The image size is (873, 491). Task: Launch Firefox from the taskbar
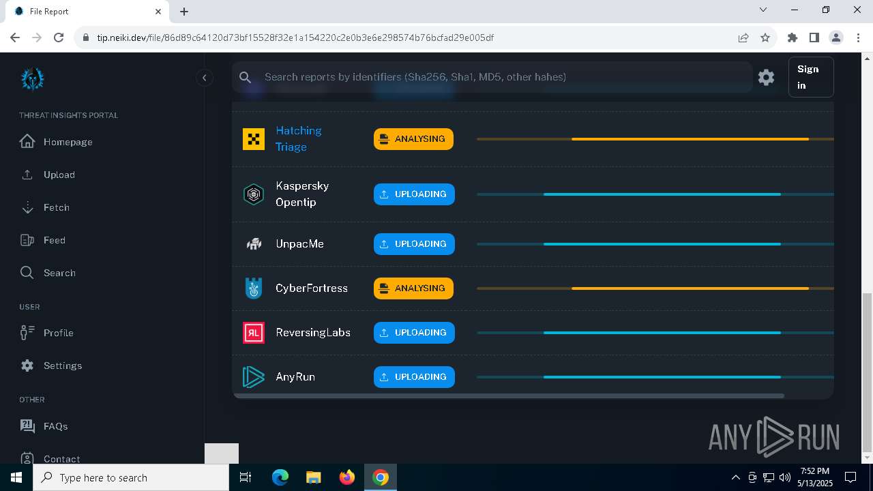[x=347, y=477]
